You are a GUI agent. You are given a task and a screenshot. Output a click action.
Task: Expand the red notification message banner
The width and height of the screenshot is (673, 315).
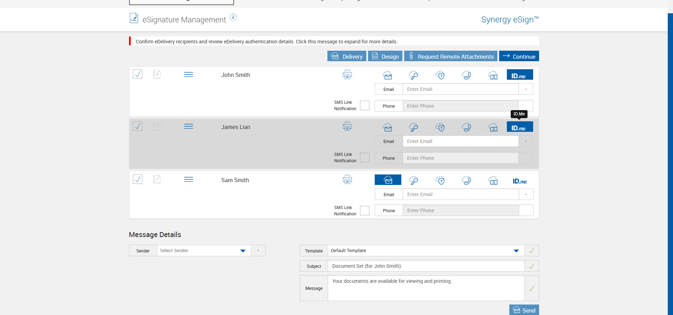point(266,42)
